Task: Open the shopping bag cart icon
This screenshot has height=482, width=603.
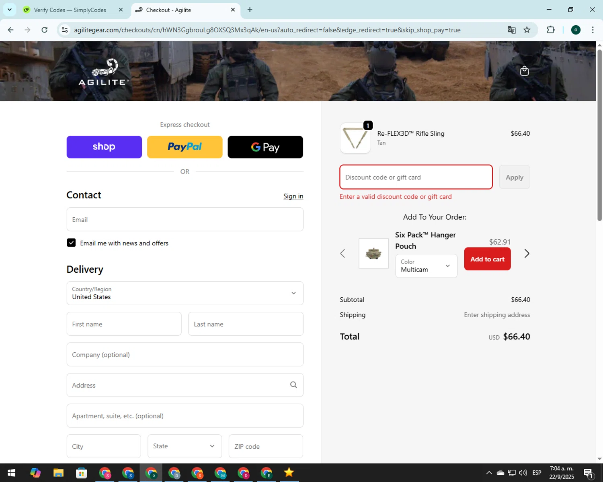Action: [x=524, y=71]
